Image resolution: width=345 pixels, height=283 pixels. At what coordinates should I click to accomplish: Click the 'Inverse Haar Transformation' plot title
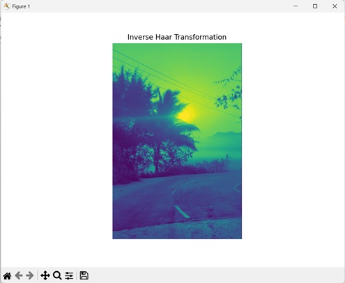177,37
